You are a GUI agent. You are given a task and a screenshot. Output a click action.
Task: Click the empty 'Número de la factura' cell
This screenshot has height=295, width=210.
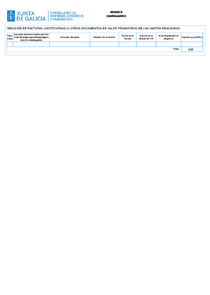tap(104, 45)
